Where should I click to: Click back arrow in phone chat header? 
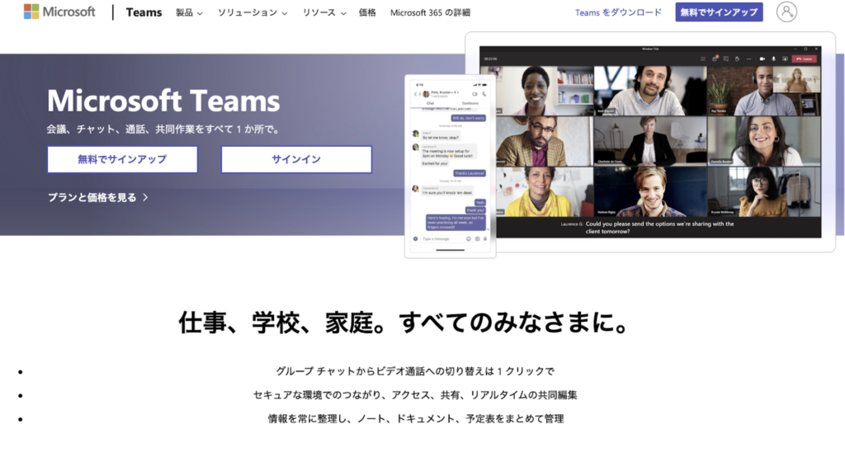click(x=416, y=94)
